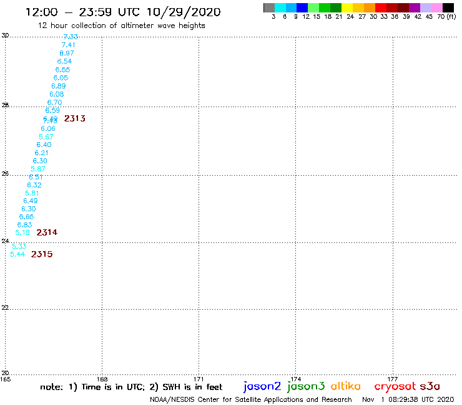Click the longitude 174 axis label
The height and width of the screenshot is (405, 462).
tap(296, 379)
